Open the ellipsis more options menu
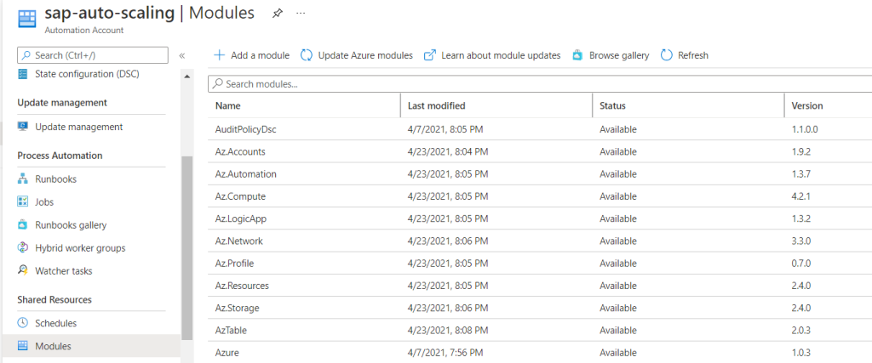 click(x=301, y=14)
